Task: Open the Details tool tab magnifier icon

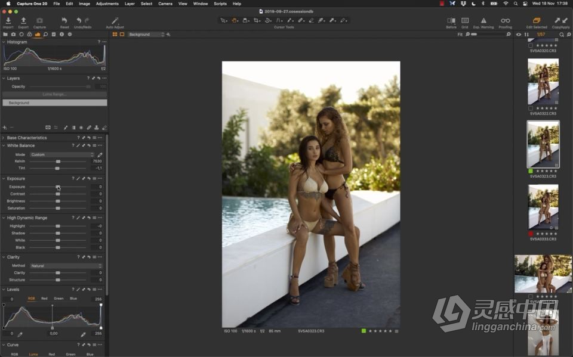Action: [x=45, y=35]
